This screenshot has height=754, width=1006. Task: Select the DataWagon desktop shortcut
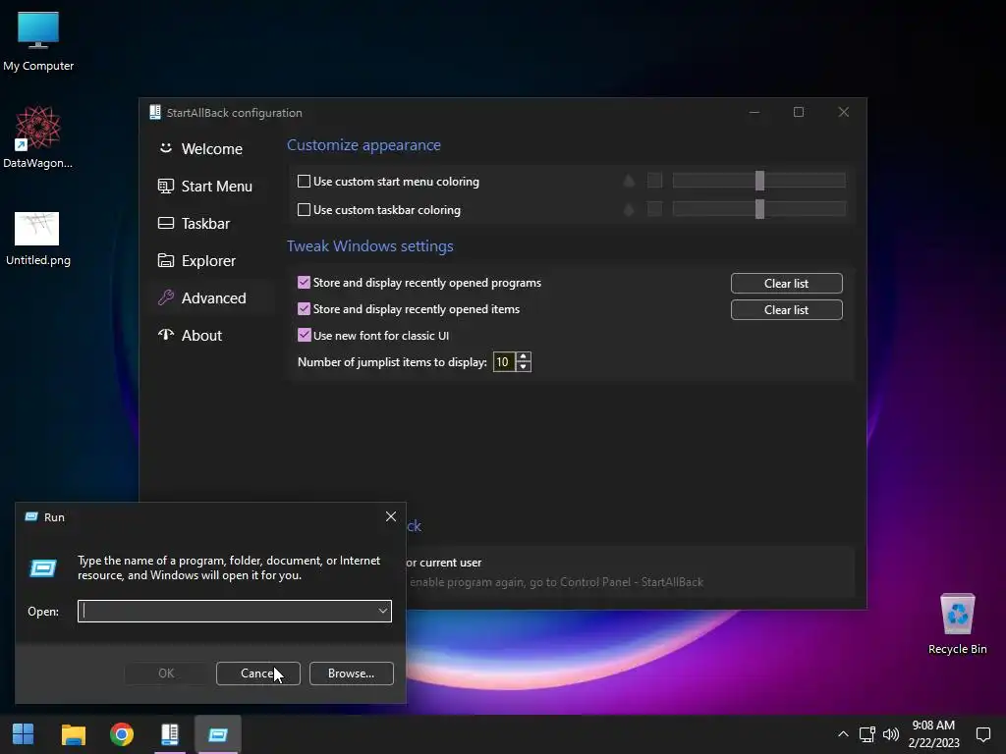pyautogui.click(x=38, y=137)
